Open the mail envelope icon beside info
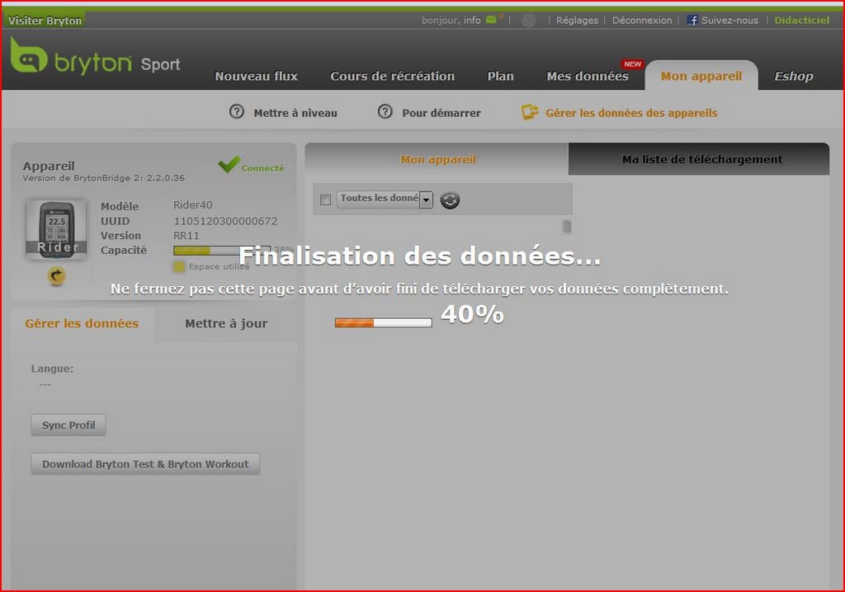 pyautogui.click(x=491, y=20)
